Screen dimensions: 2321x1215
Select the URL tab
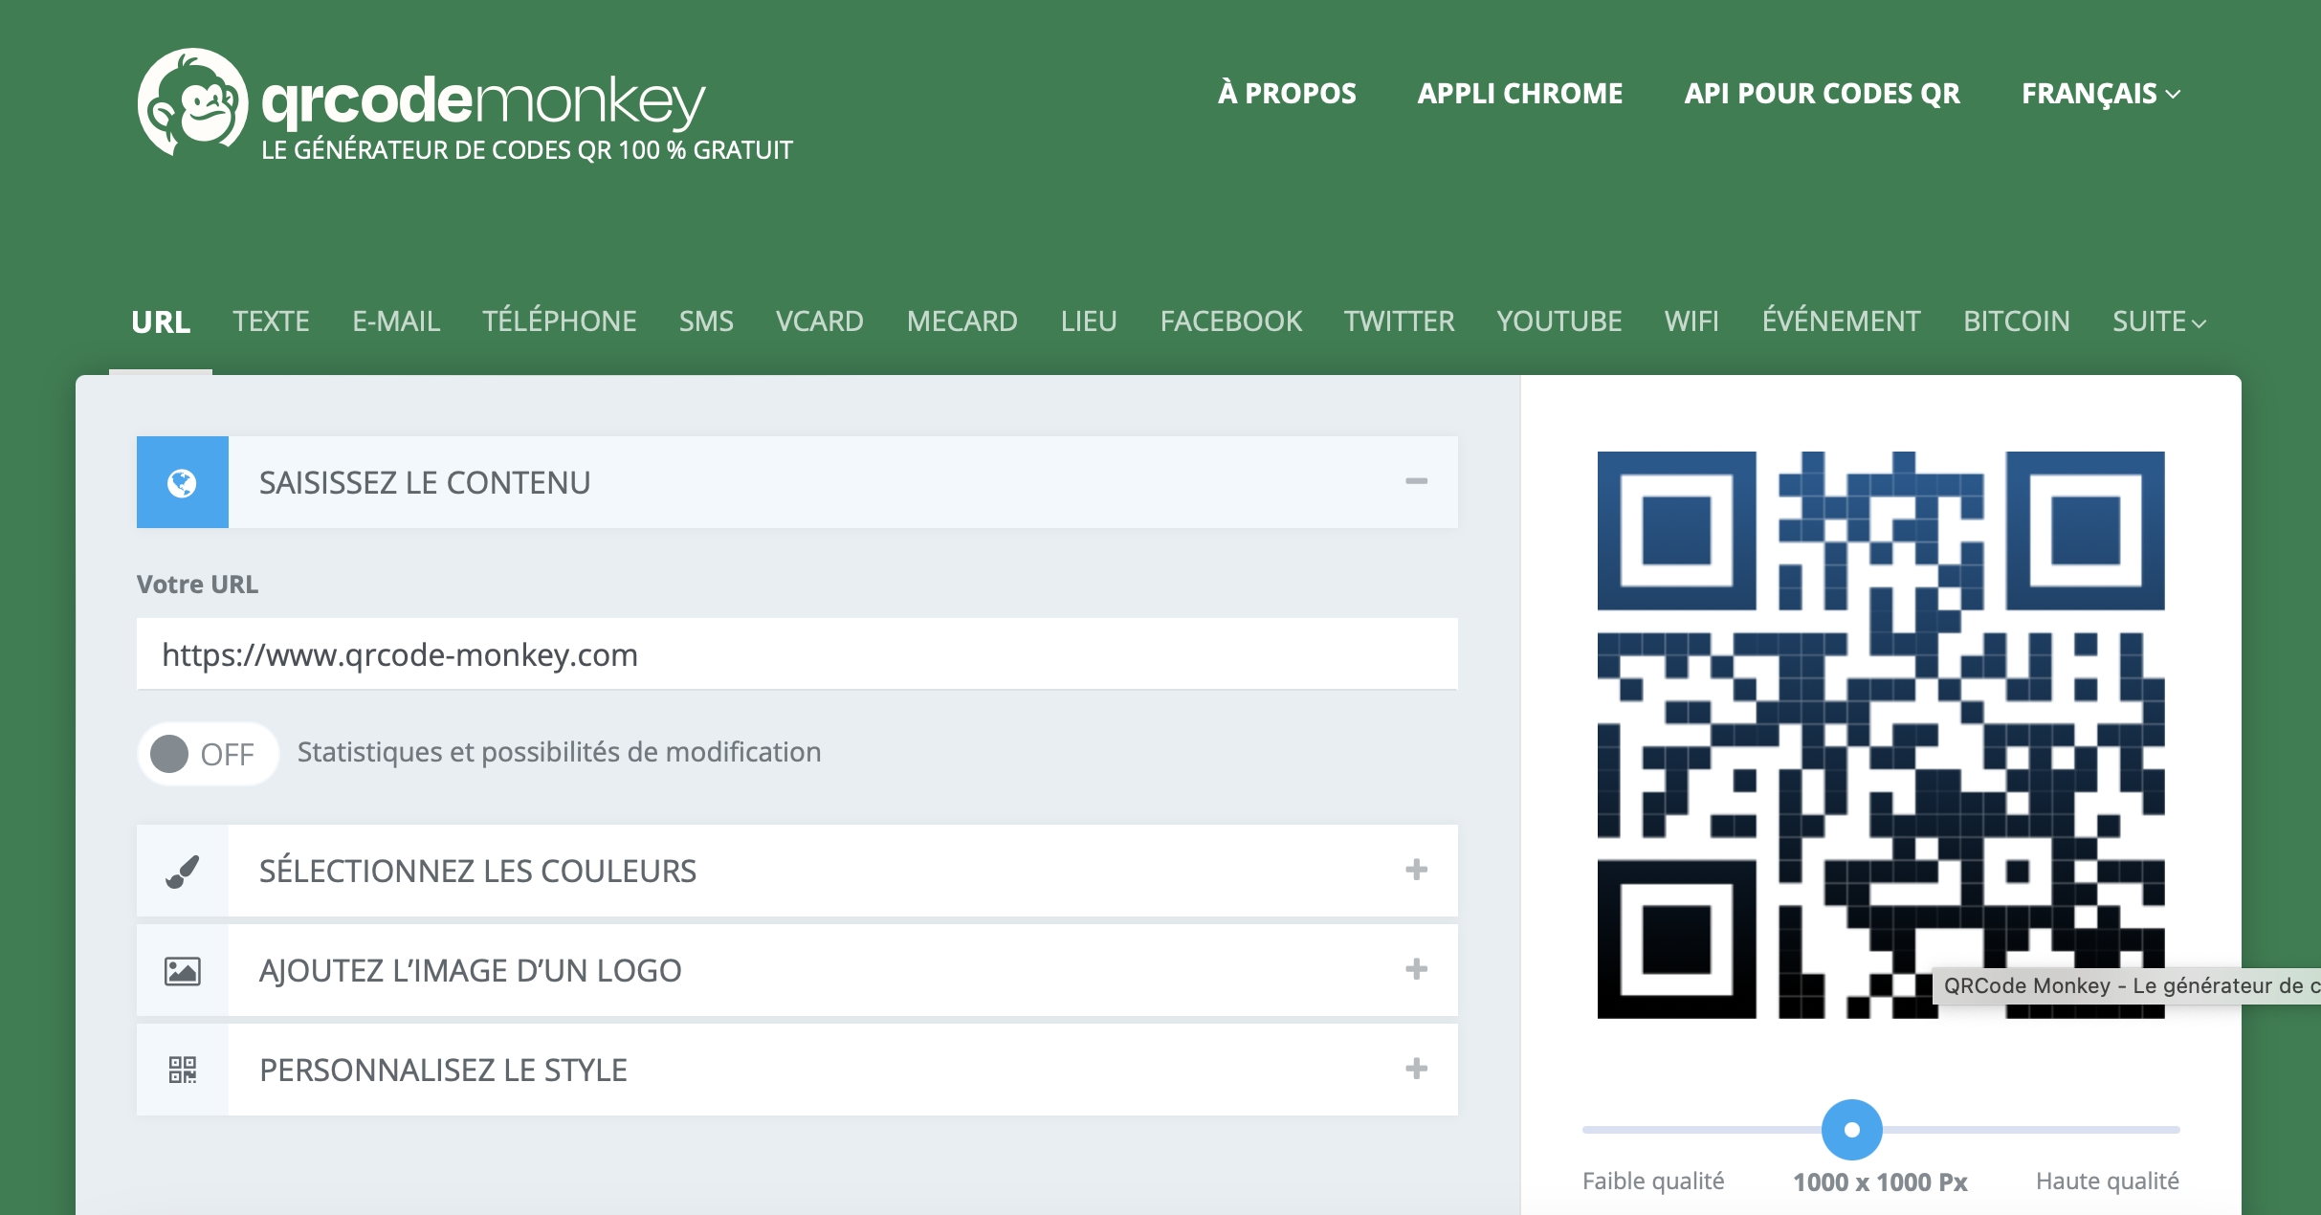pyautogui.click(x=161, y=321)
